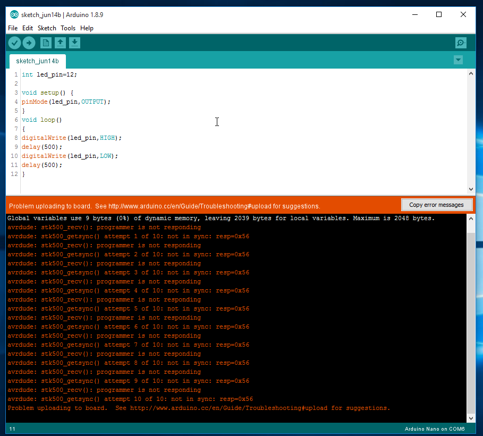Open a sketch using the Open icon
The image size is (483, 436).
click(60, 43)
